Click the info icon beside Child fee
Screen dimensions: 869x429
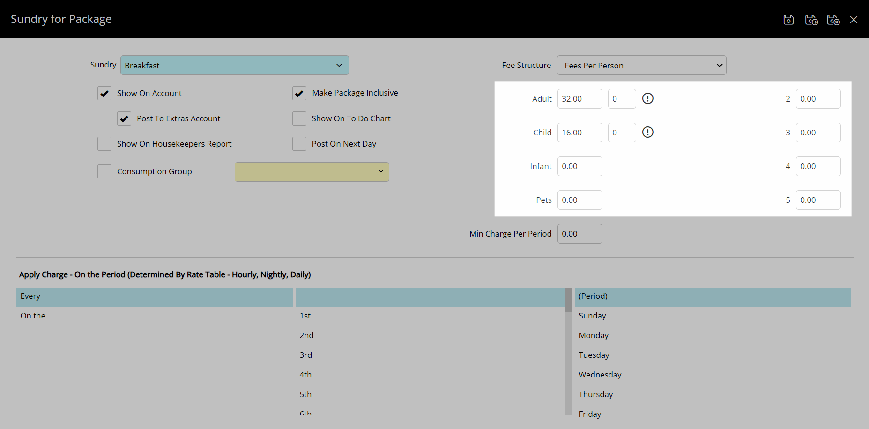coord(647,132)
